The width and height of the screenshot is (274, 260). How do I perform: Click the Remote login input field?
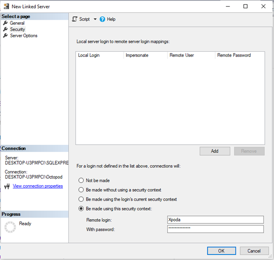216,220
